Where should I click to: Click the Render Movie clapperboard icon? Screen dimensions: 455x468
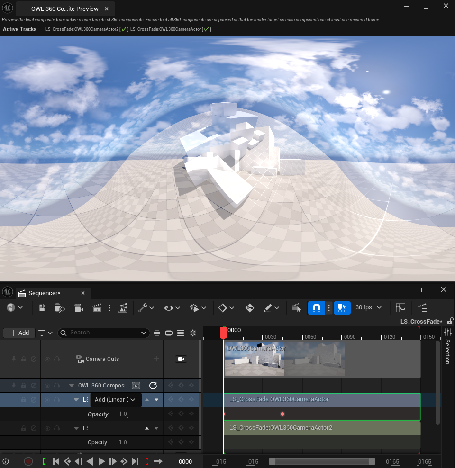pos(97,308)
